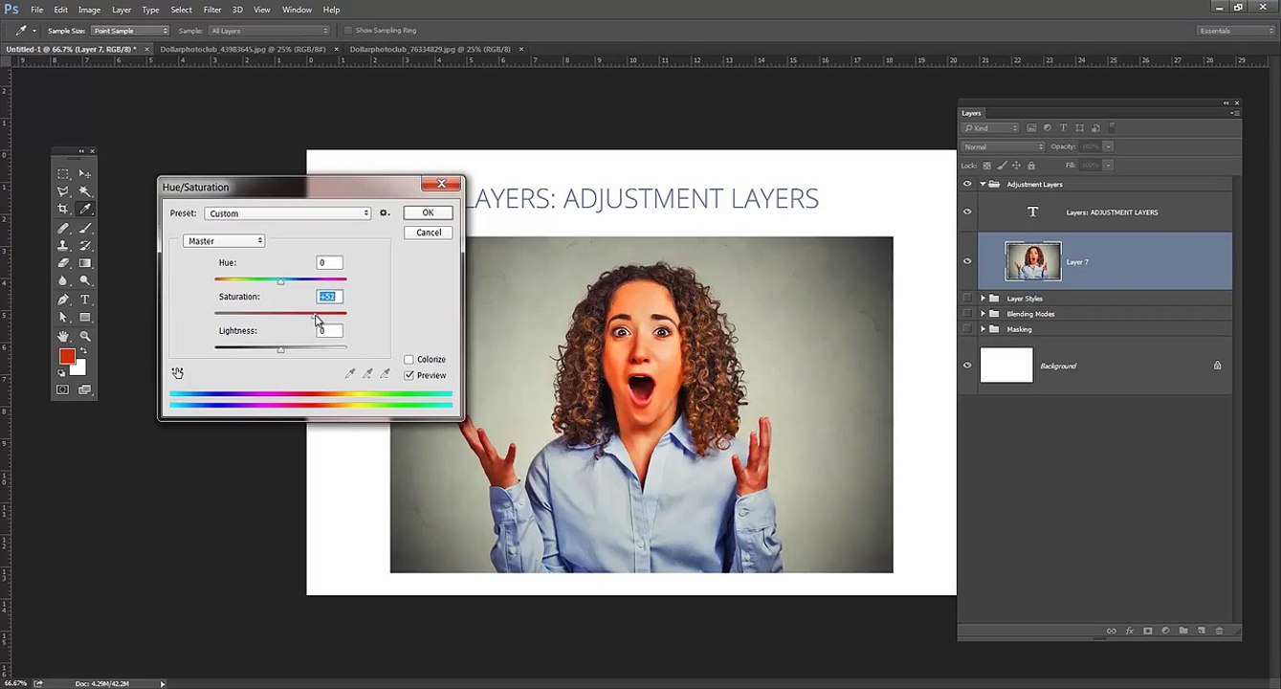Collapse the Adjustment Layers group

tap(983, 184)
